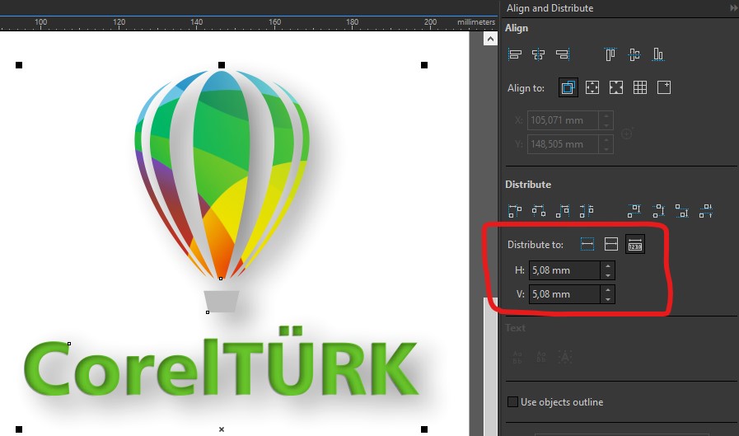
Task: Choose Distribute to extent of page
Action: tap(611, 244)
